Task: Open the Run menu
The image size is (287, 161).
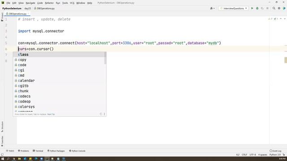Action: (x=58, y=3)
